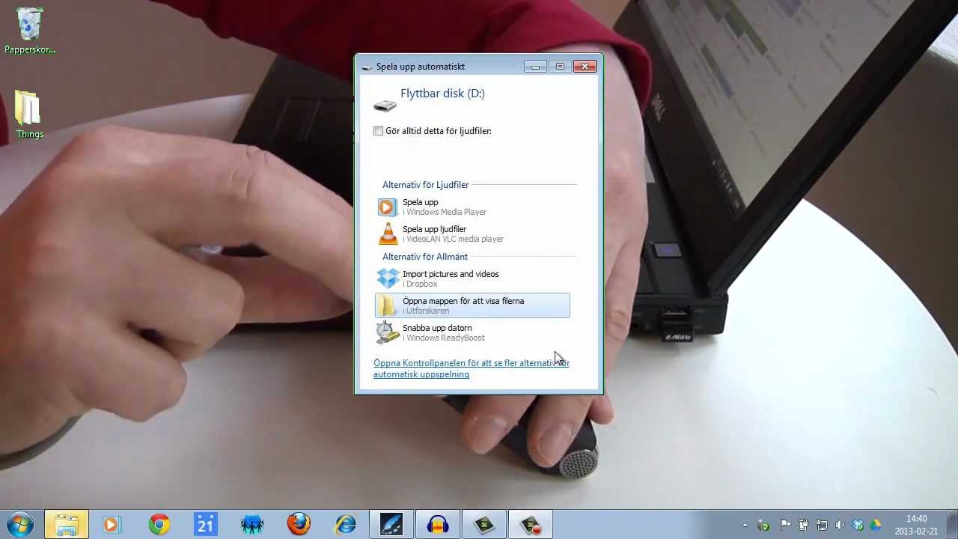Open the volume speaker tray icon
This screenshot has width=958, height=539.
coord(840,525)
